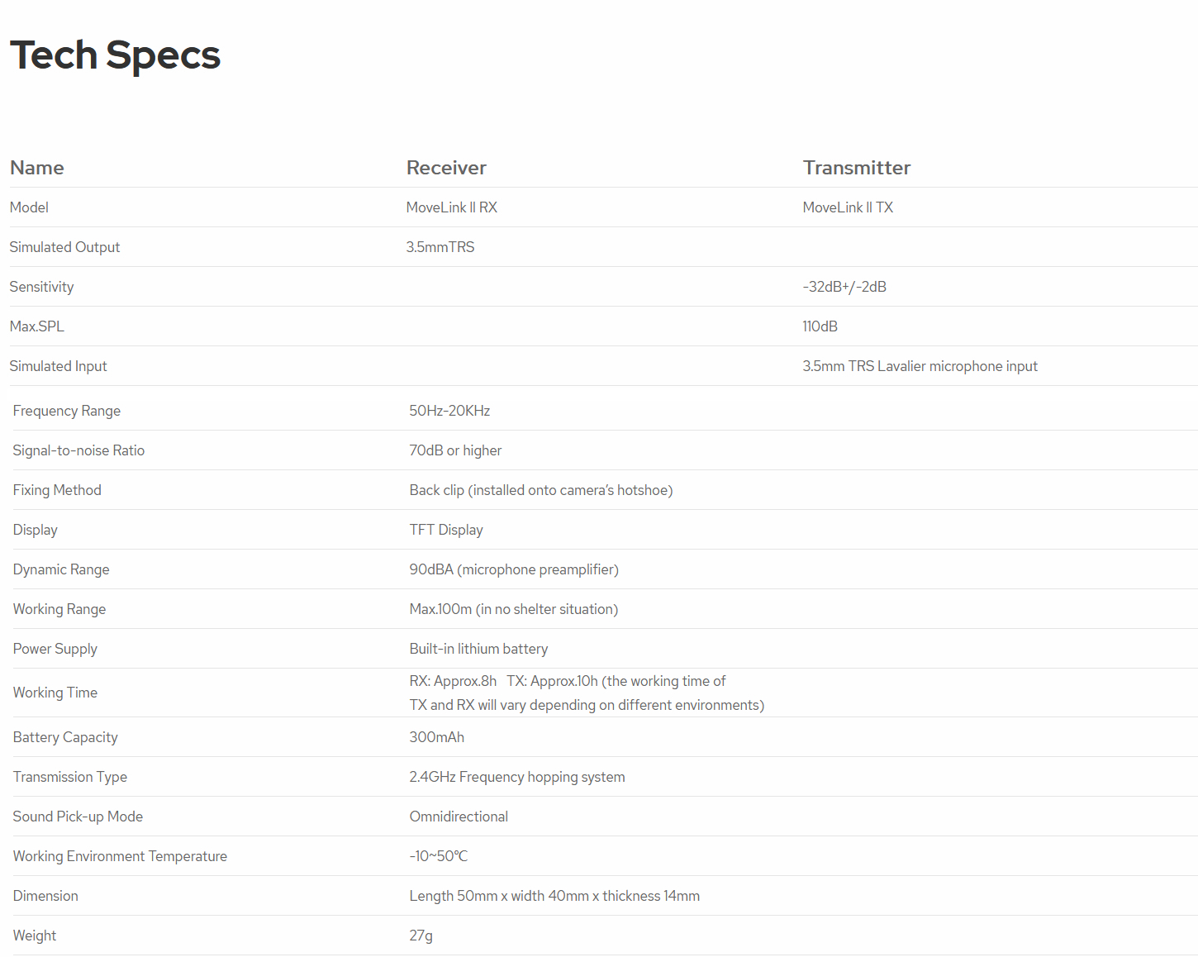Click the TFT Display value
This screenshot has height=957, width=1198.
click(x=446, y=530)
